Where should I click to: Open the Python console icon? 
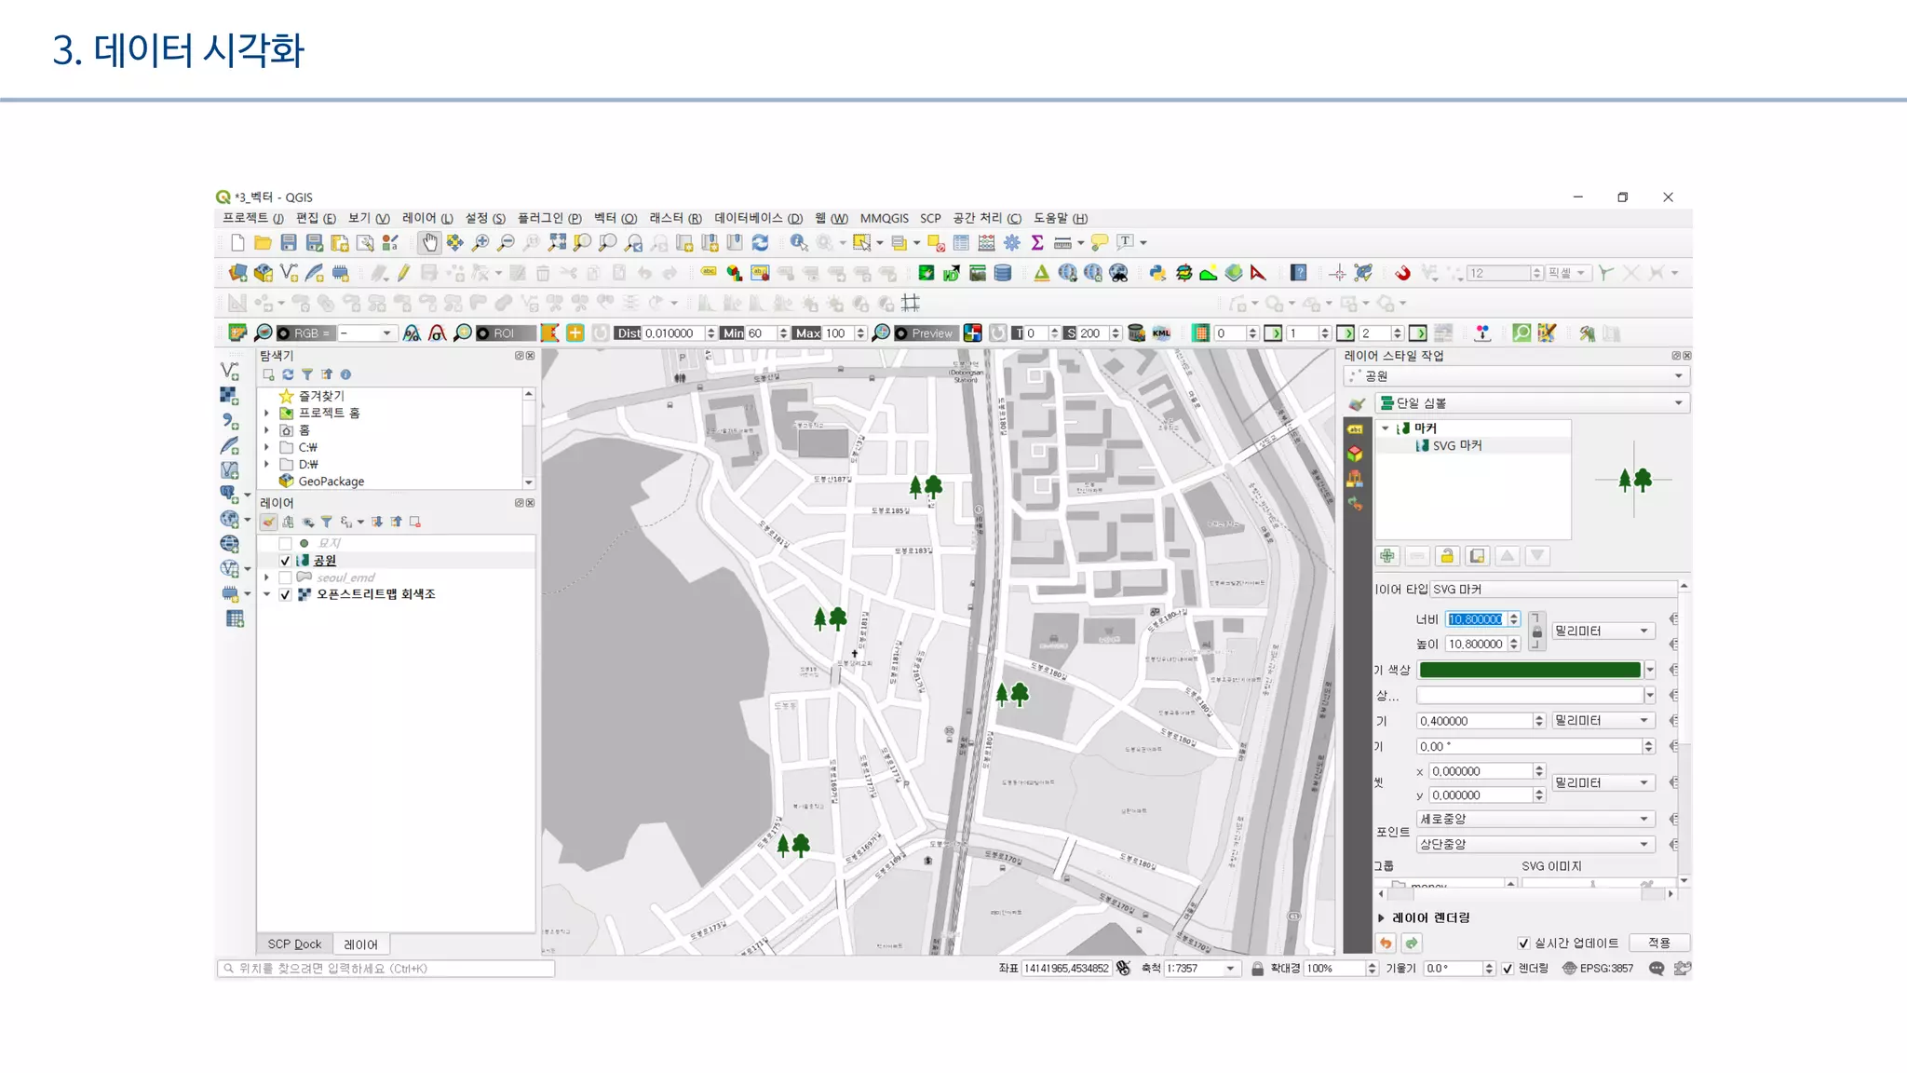click(1157, 273)
